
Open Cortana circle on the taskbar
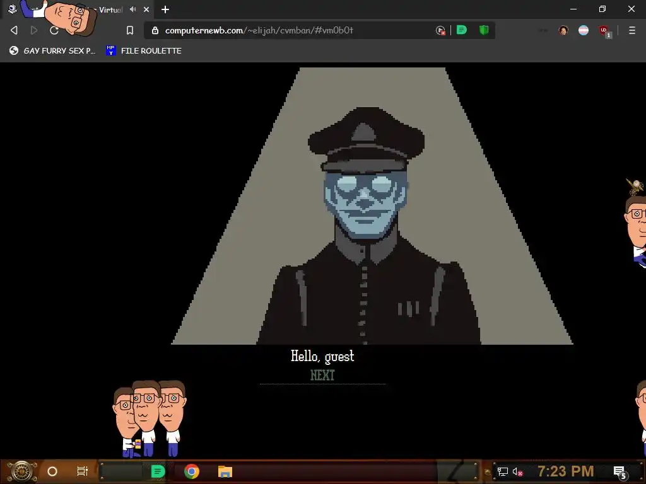52,471
